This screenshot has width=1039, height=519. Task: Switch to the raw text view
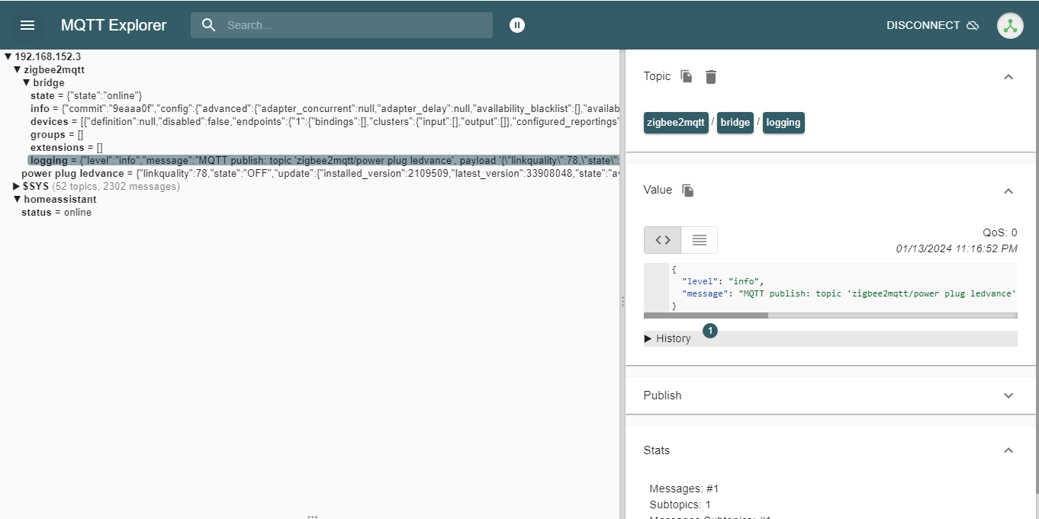[x=699, y=240]
